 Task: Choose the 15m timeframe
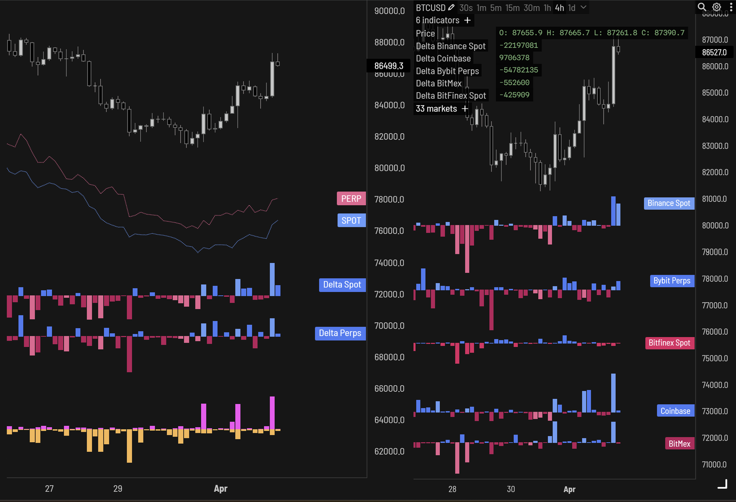pyautogui.click(x=512, y=8)
